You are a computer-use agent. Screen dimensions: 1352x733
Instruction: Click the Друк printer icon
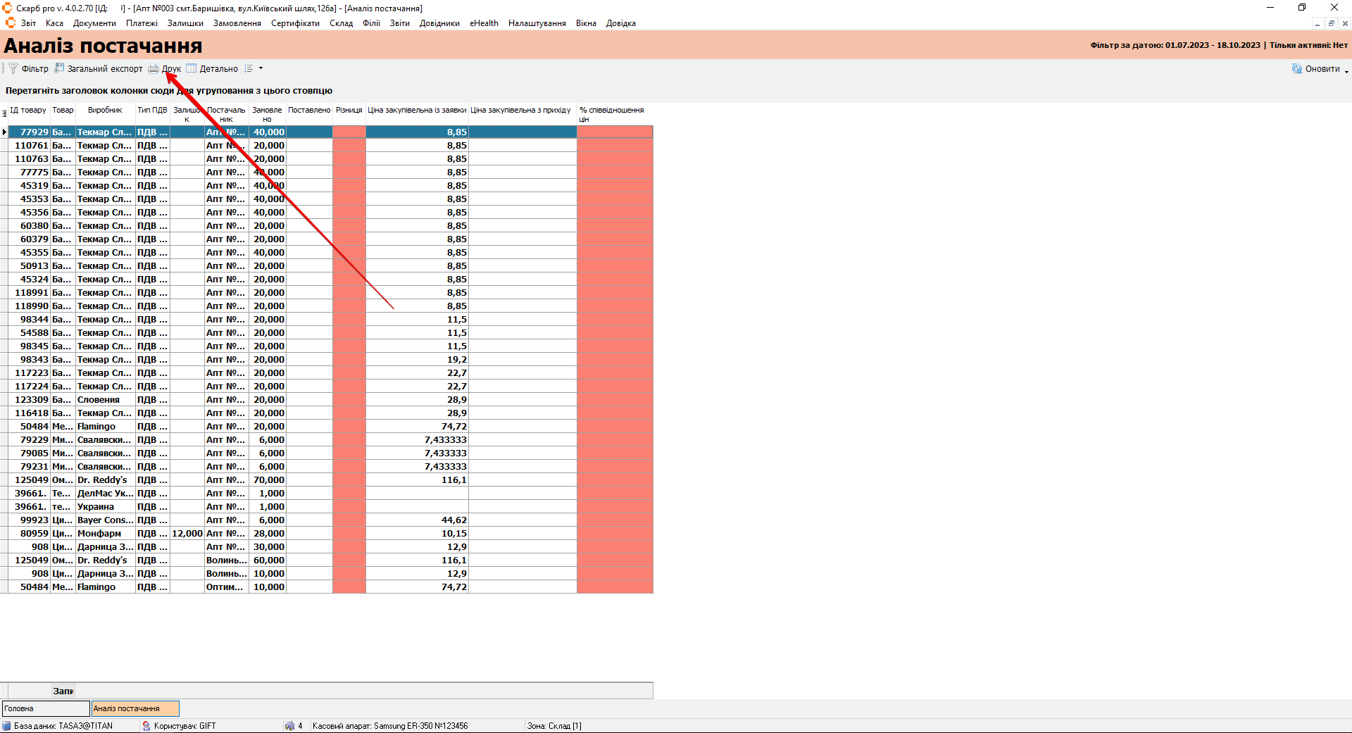(x=153, y=68)
